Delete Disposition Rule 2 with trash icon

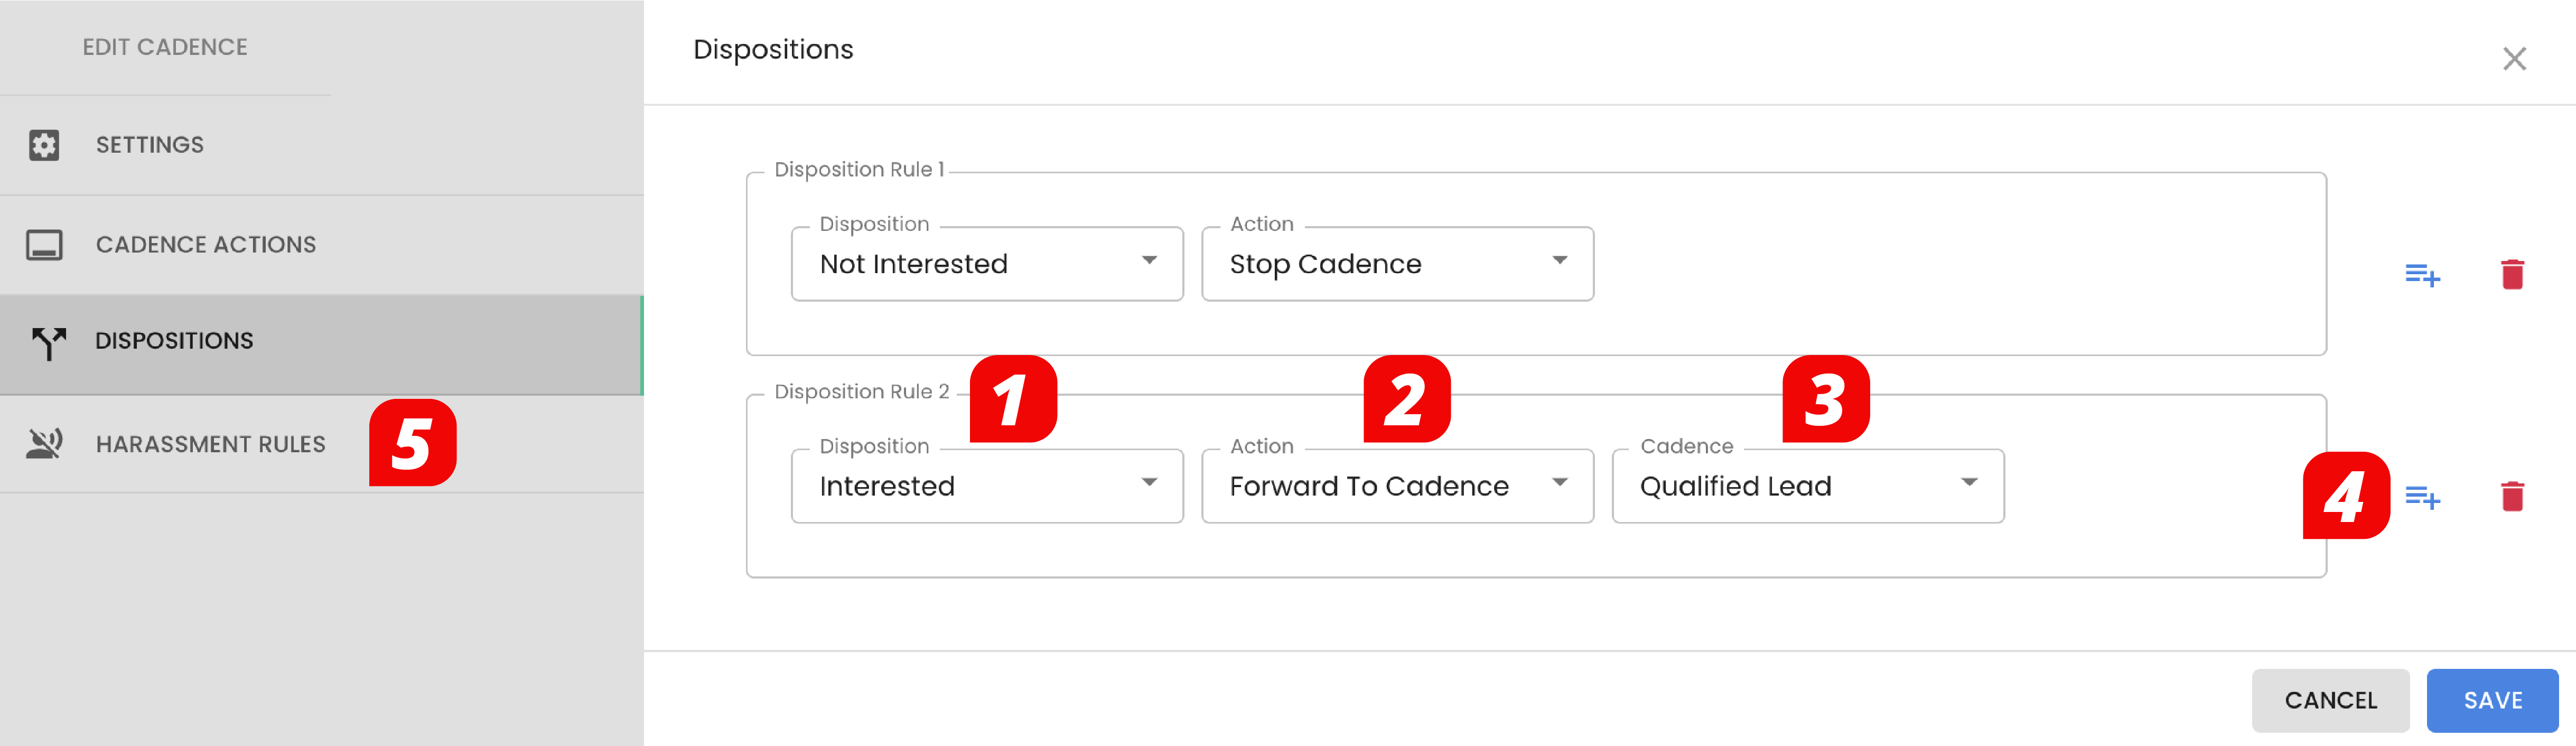click(2512, 496)
